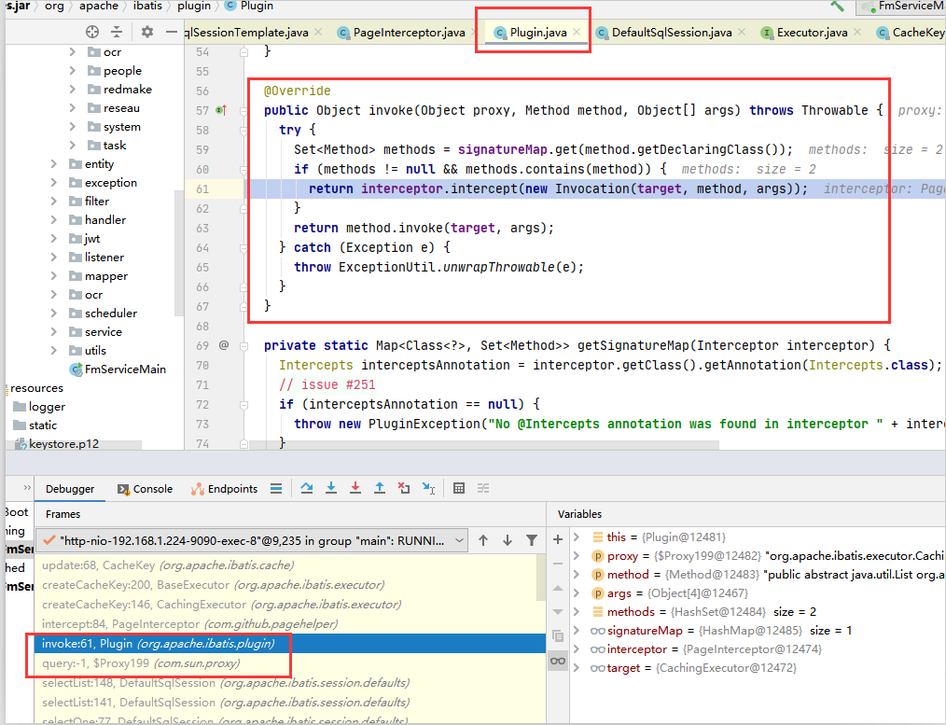Screen dimensions: 946x725
Task: Expand the signatureMap variable node
Action: point(577,631)
